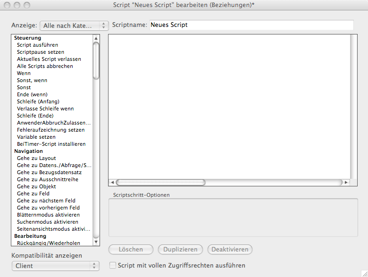Click the Deaktivieren button
368x277 pixels.
tap(230, 249)
